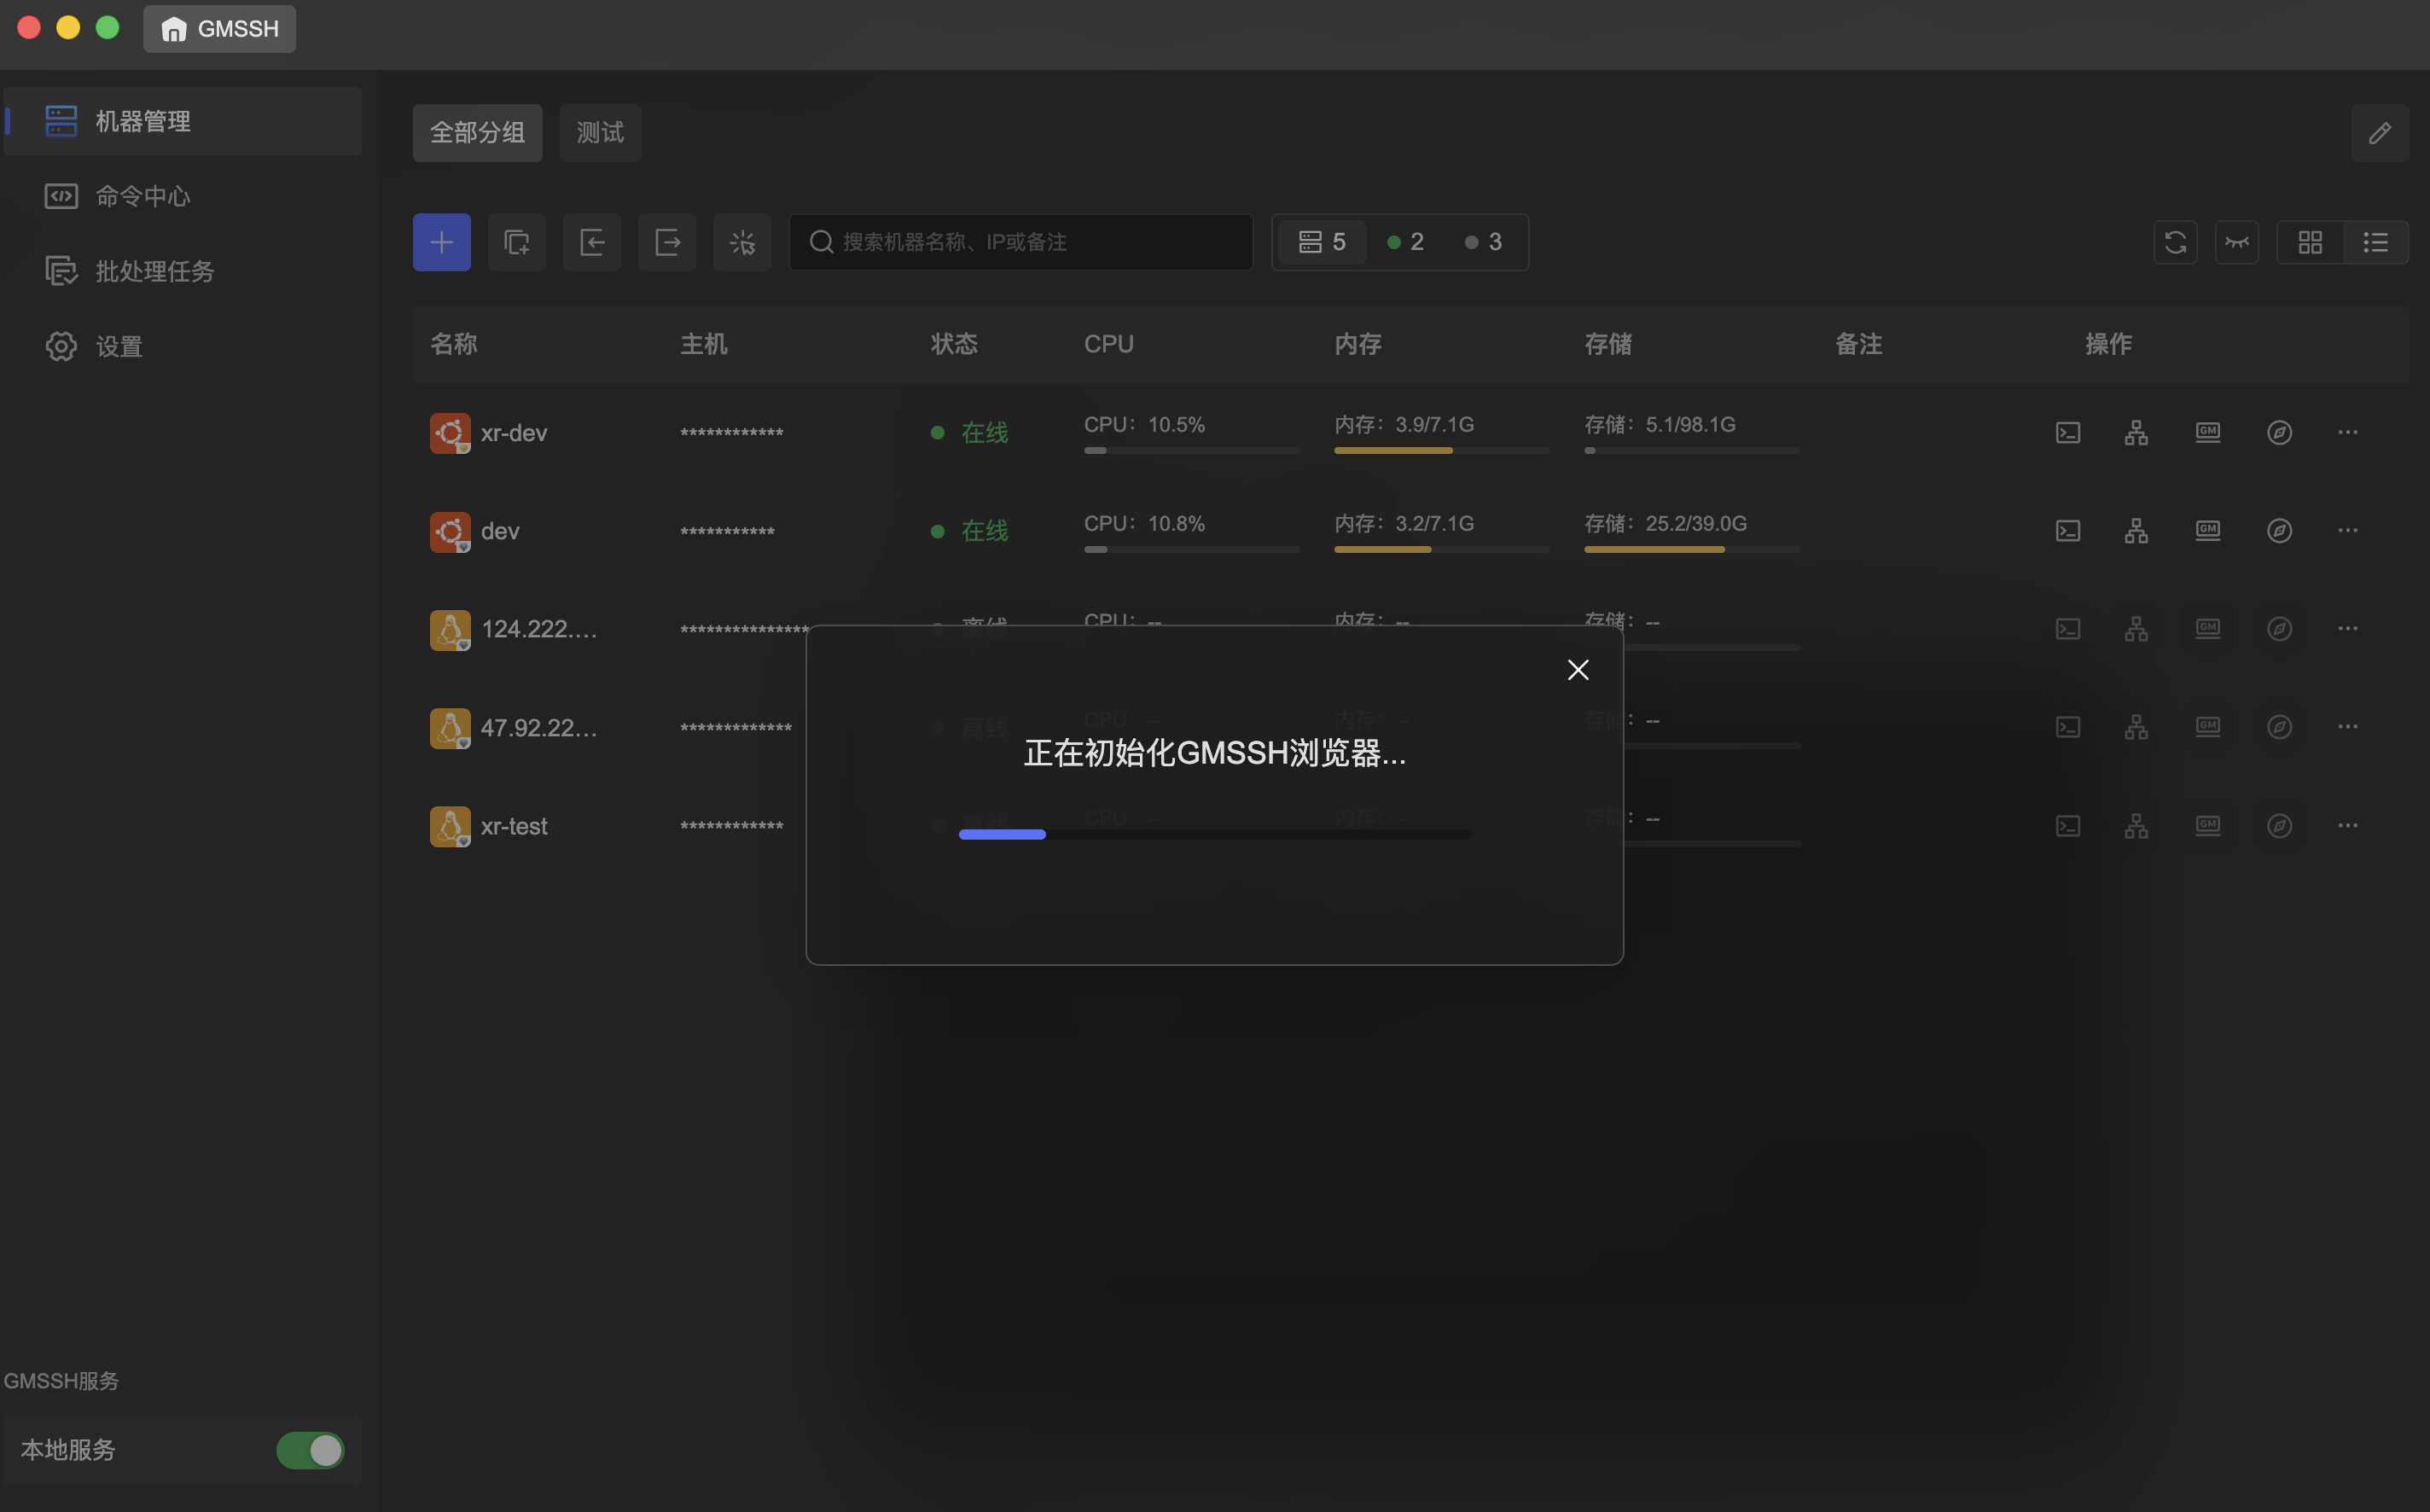2430x1512 pixels.
Task: Toggle the 本地服务 switch
Action: (x=310, y=1450)
